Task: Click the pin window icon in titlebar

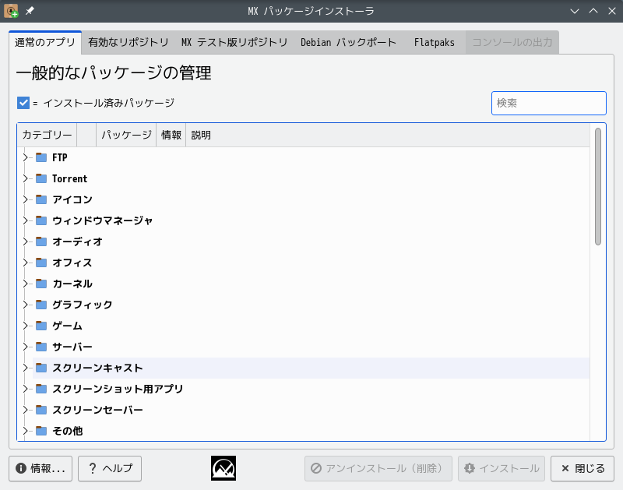Action: (x=30, y=11)
